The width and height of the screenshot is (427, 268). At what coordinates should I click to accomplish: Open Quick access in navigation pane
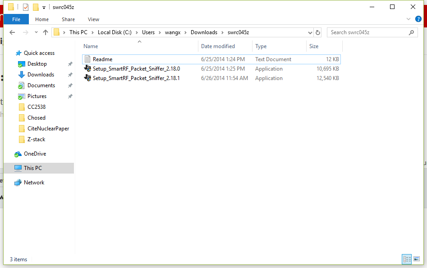tap(39, 53)
